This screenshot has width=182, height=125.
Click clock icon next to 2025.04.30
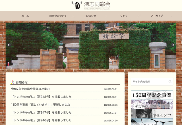105,121
